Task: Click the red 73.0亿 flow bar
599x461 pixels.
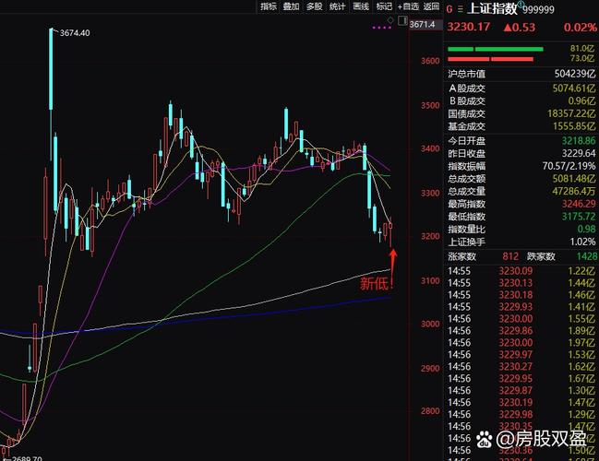Action: [x=489, y=58]
